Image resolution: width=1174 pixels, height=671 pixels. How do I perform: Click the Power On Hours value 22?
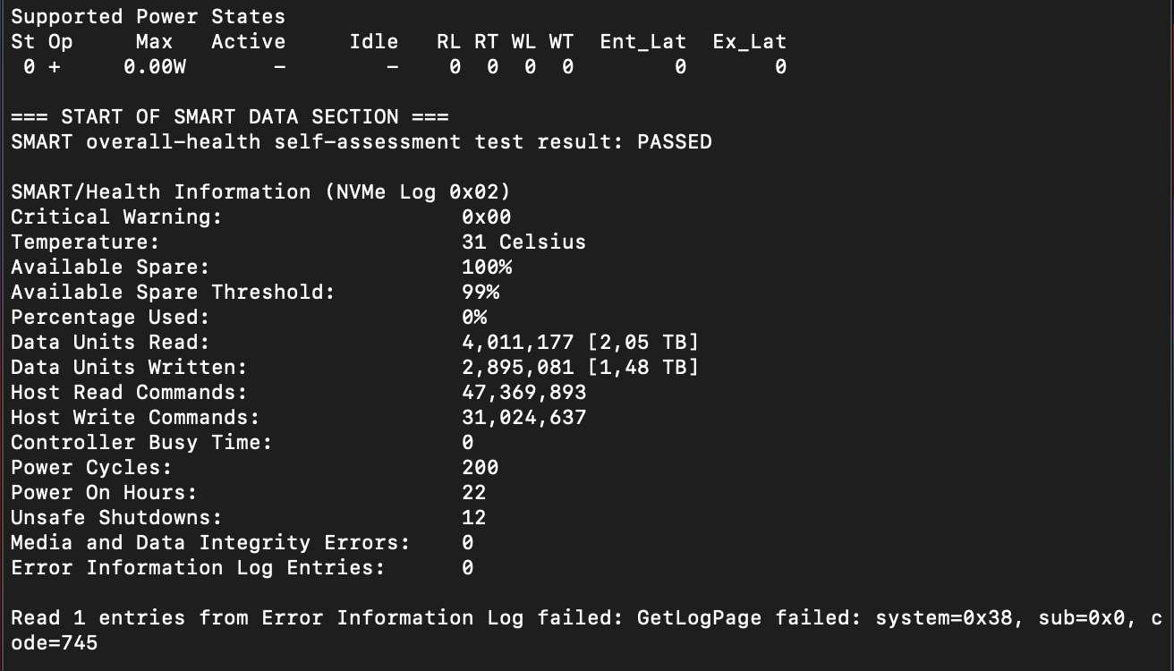pyautogui.click(x=474, y=493)
